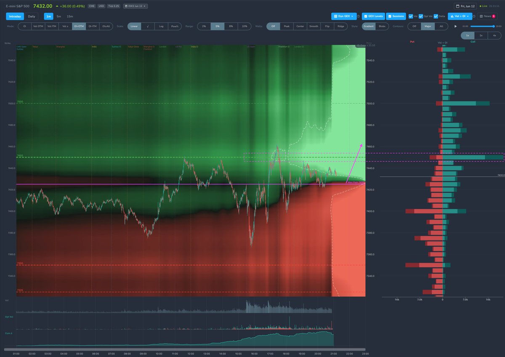Open help icon beside Dyn GEX dropdown
The width and height of the screenshot is (505, 357).
359,16
